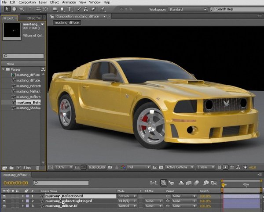Toggle visibility of the directLighting layer
264x212 pixels.
pyautogui.click(x=4, y=201)
